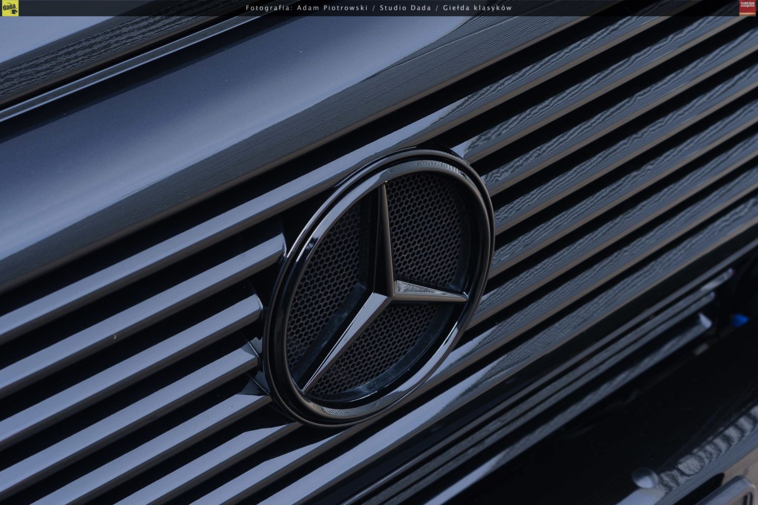Select the 'Giełda klasyków' caption text
This screenshot has width=758, height=505.
pos(477,8)
